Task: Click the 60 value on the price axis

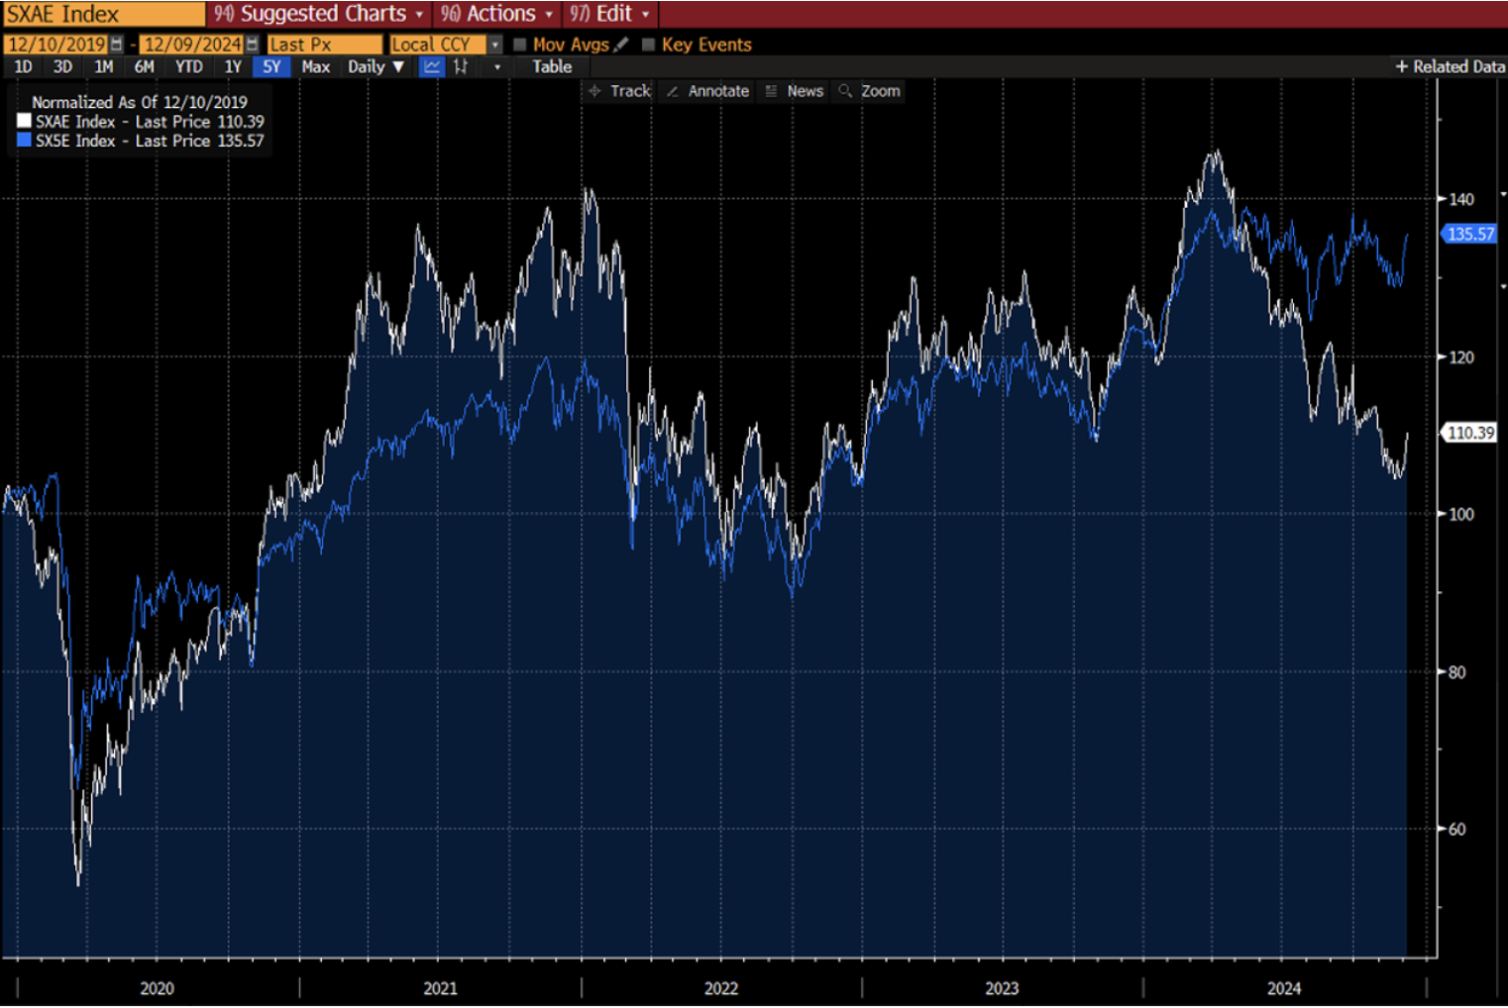Action: 1457,830
